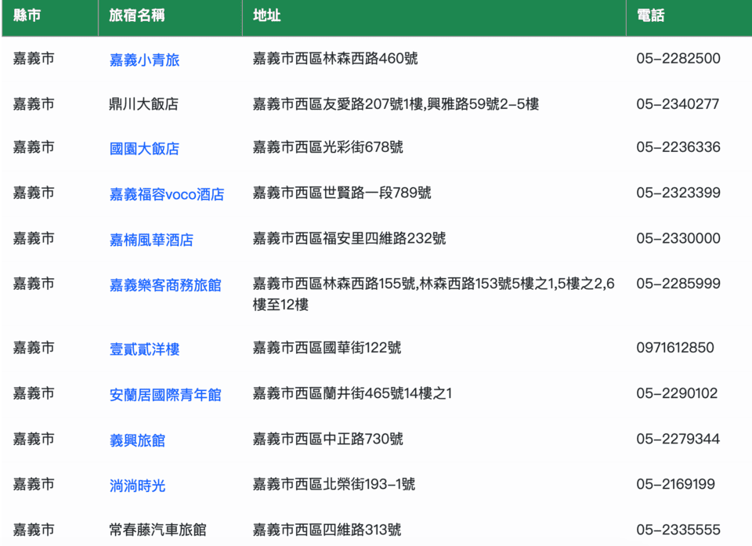Open the 嘉義福容voco酒店 link
Image resolution: width=752 pixels, height=546 pixels.
[x=167, y=194]
